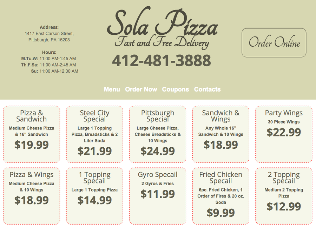The height and width of the screenshot is (228, 316).
Task: Select the 1 Topping Specail coupon
Action: pyautogui.click(x=94, y=196)
